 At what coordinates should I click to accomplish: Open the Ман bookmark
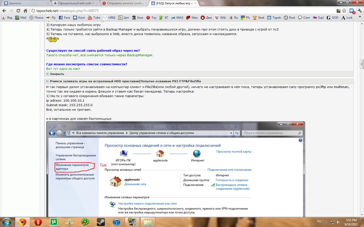tap(192, 18)
